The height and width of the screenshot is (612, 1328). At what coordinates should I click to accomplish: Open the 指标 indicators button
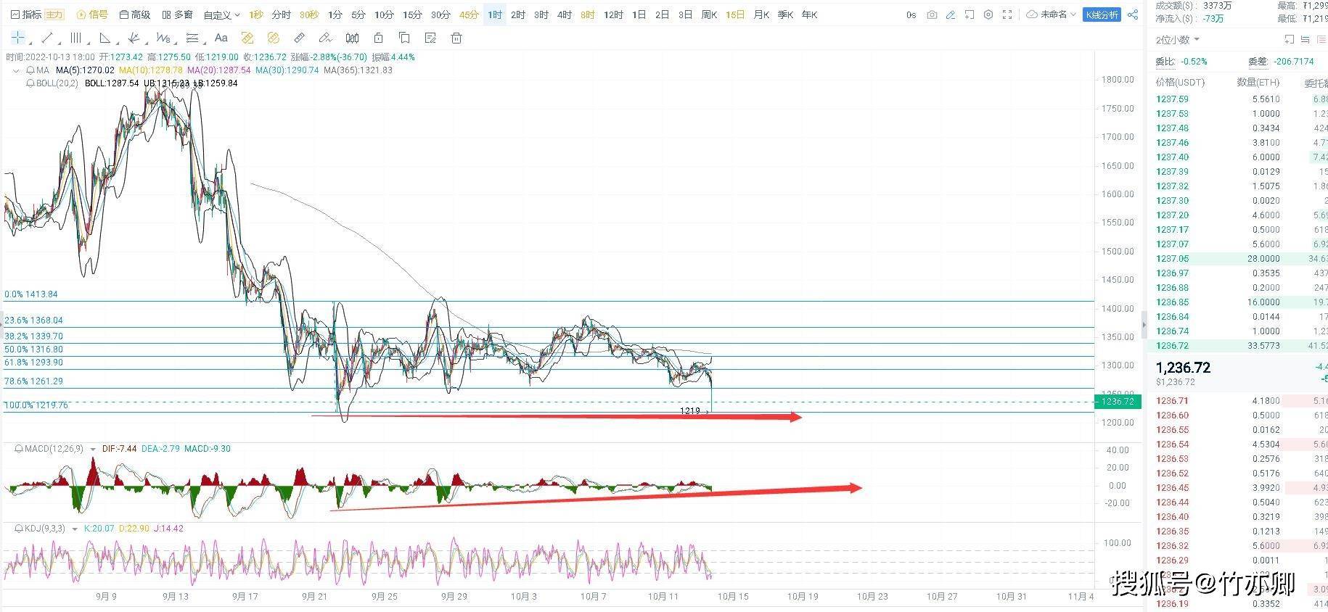point(26,15)
